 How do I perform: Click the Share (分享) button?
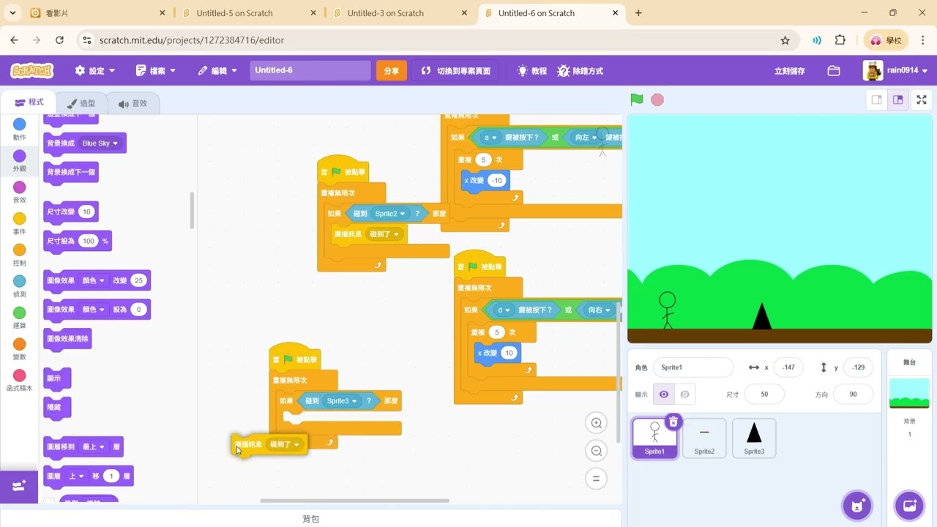pyautogui.click(x=392, y=71)
